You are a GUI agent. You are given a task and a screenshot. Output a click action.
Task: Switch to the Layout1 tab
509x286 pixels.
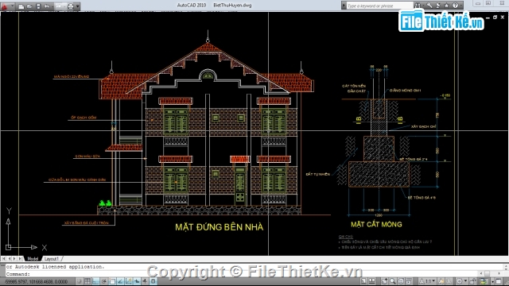(51, 259)
